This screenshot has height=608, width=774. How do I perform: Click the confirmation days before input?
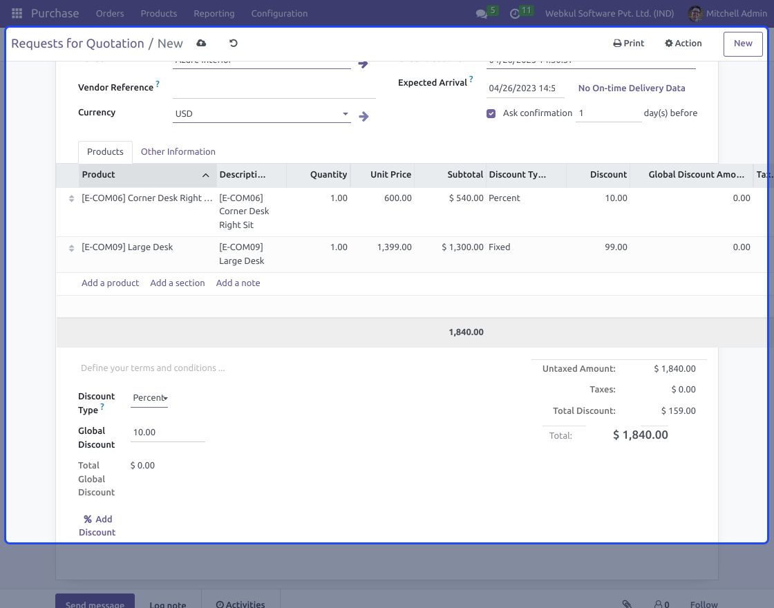click(608, 113)
